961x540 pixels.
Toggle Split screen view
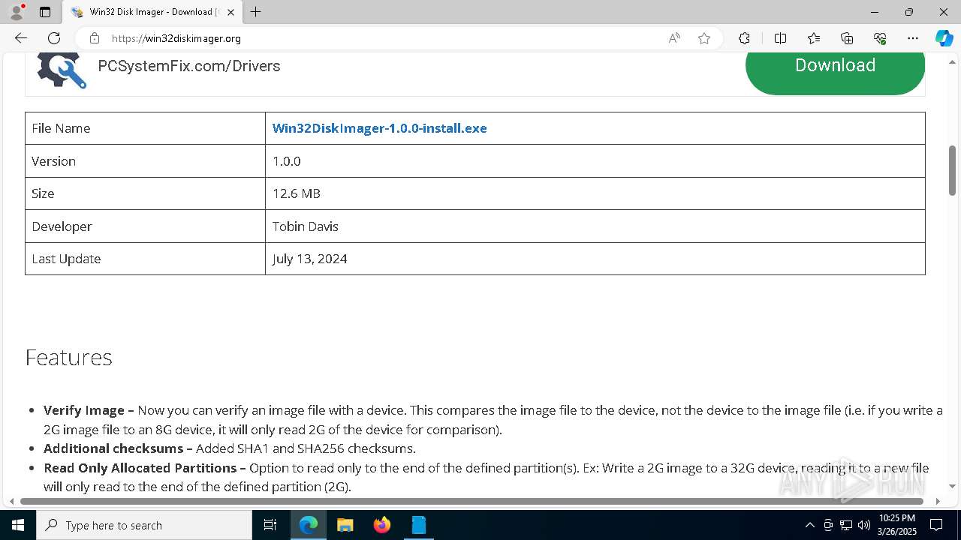point(780,38)
